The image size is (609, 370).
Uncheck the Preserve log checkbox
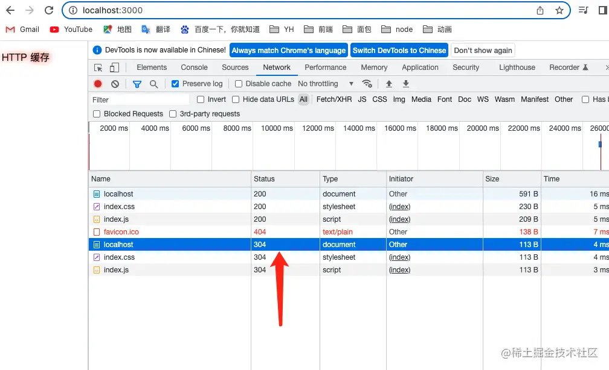[x=175, y=84]
